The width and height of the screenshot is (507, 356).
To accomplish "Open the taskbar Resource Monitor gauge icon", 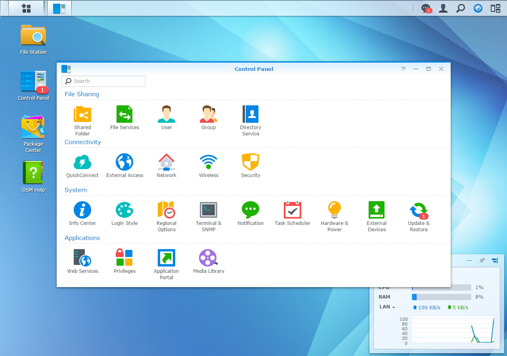I will click(478, 8).
